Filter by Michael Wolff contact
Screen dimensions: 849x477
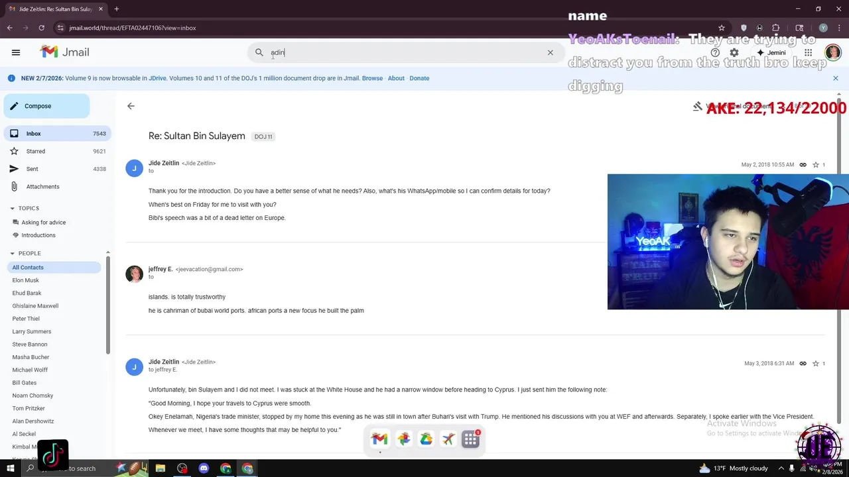tap(30, 370)
